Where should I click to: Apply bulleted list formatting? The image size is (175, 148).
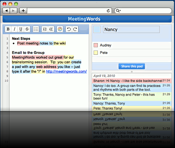36,29
